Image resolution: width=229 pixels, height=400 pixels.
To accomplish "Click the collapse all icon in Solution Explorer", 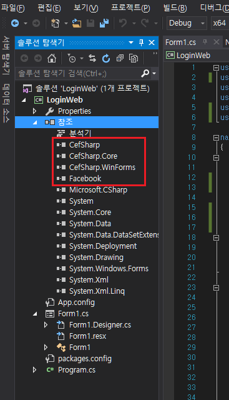I will [x=120, y=59].
